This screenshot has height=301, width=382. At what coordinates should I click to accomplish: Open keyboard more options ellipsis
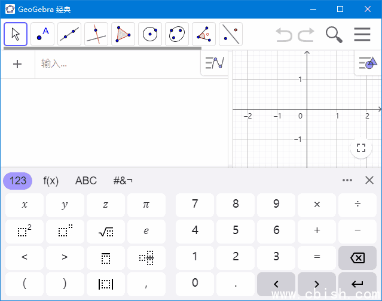pyautogui.click(x=347, y=180)
